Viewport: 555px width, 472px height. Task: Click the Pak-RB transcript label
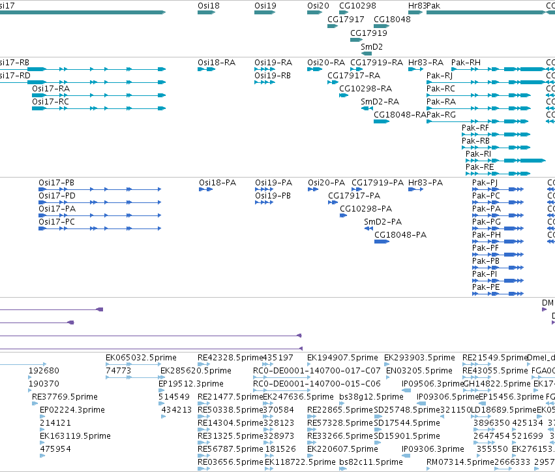point(475,142)
